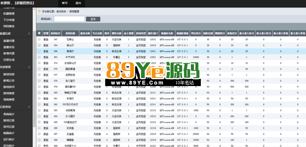This screenshot has height=147, width=306.
Task: Open 输赢统计 in the sidebar
Action: [9, 133]
